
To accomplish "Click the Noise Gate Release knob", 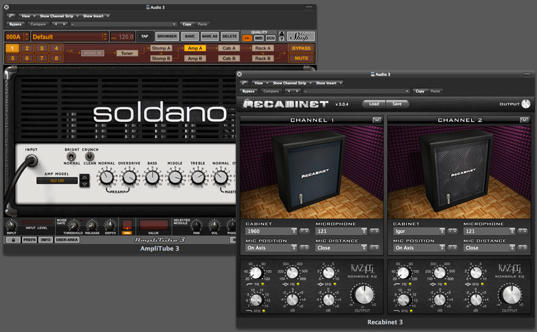I will pos(92,226).
